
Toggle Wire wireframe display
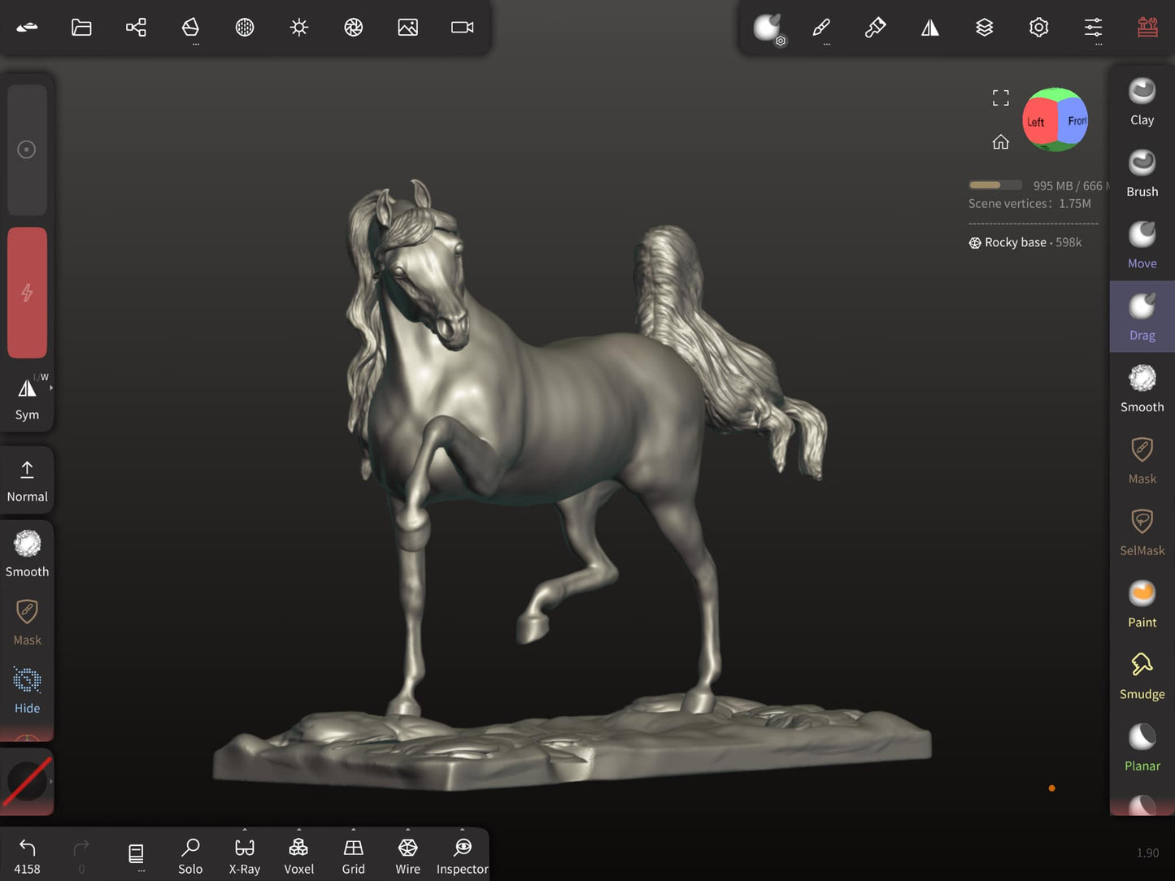[x=407, y=856]
